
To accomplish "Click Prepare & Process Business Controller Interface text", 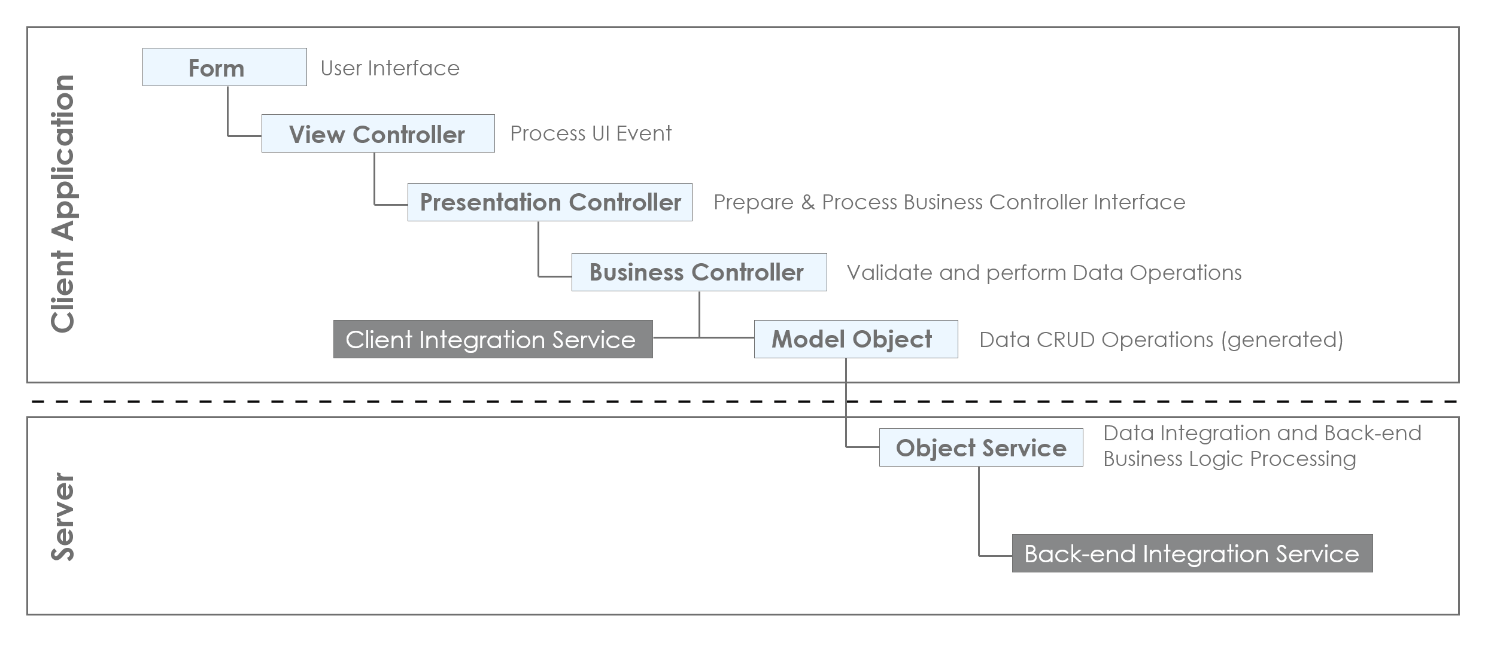I will [x=949, y=202].
